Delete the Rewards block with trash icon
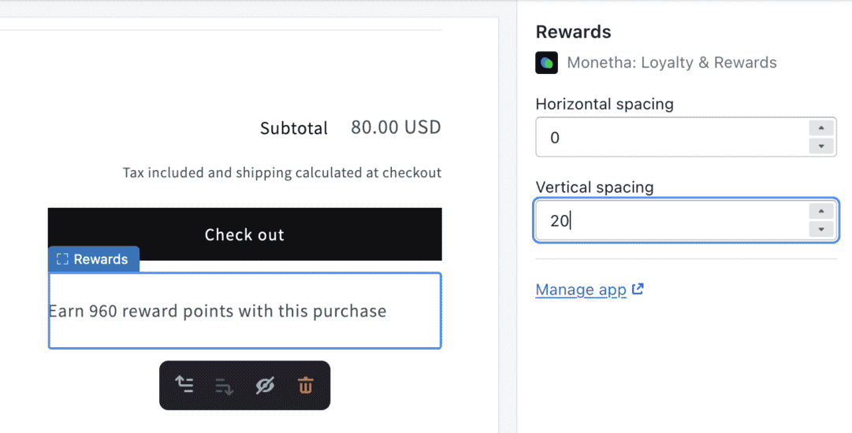Viewport: 852px width, 433px height. [x=305, y=385]
